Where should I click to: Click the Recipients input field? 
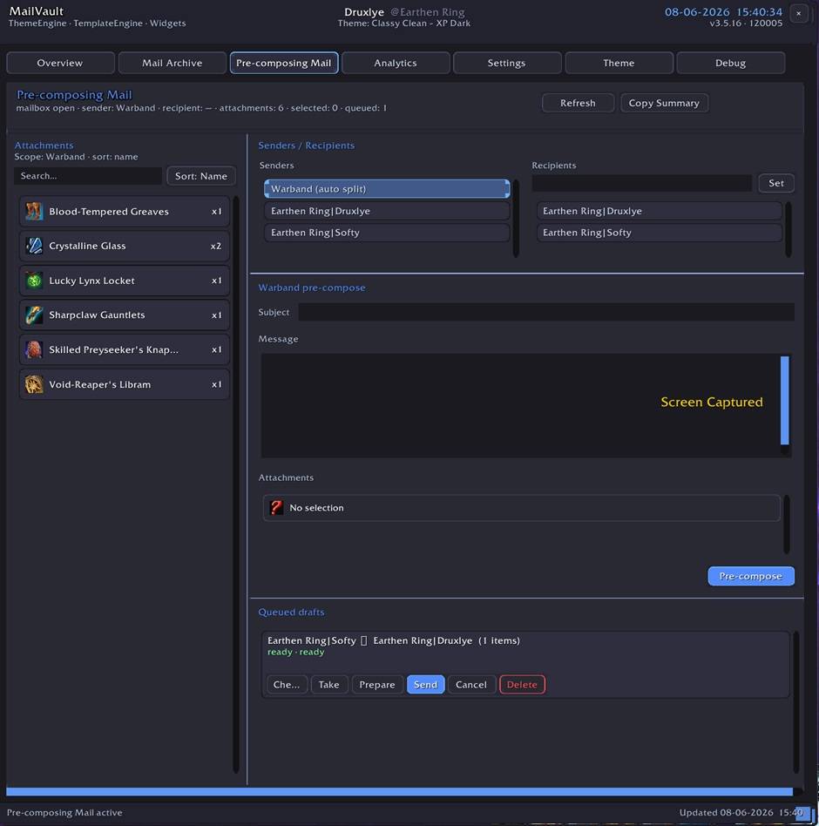[x=641, y=183]
